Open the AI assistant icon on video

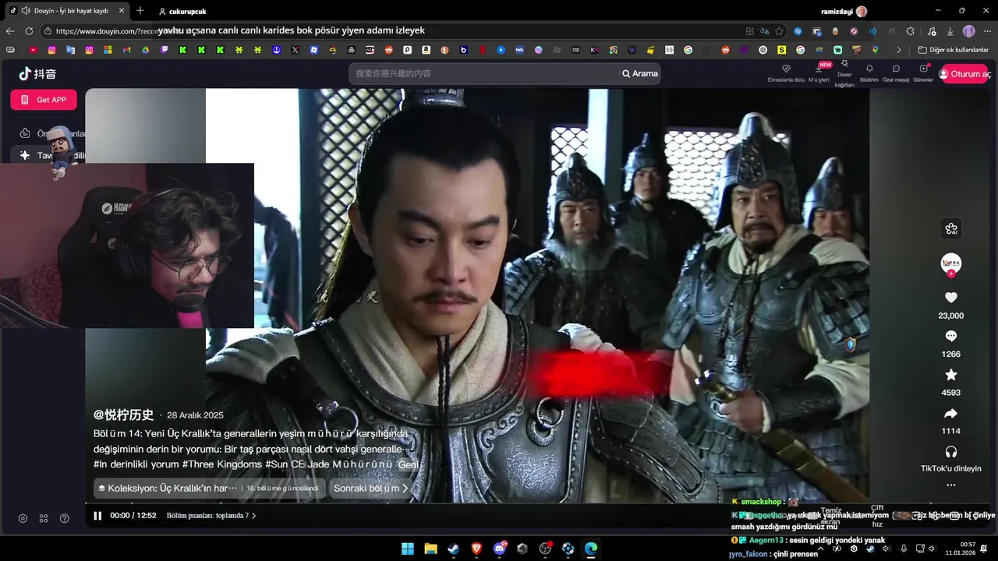[x=950, y=228]
